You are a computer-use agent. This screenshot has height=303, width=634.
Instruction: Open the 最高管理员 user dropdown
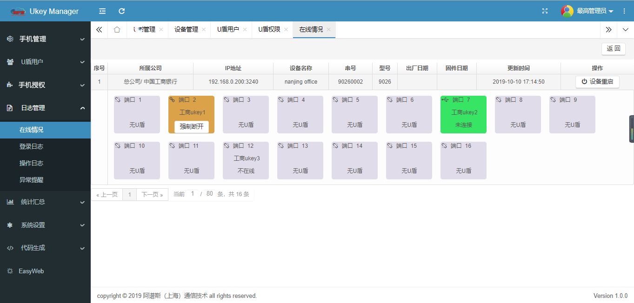point(595,11)
